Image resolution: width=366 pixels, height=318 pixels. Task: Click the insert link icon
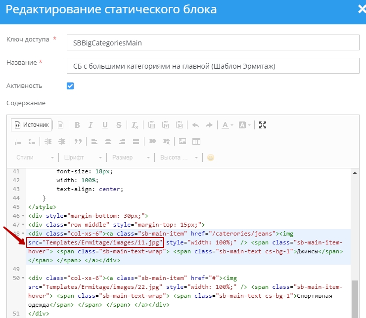[152, 141]
